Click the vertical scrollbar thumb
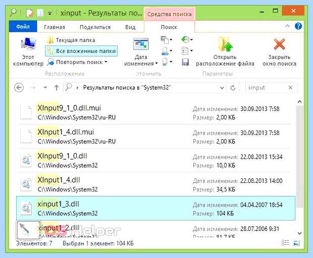Screen dimensions: 313x258 299,157
